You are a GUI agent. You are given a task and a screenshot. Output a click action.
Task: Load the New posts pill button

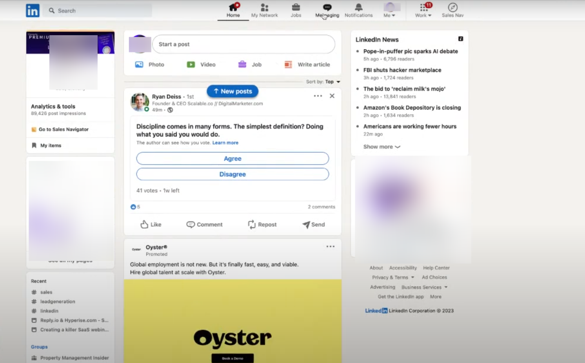click(233, 91)
